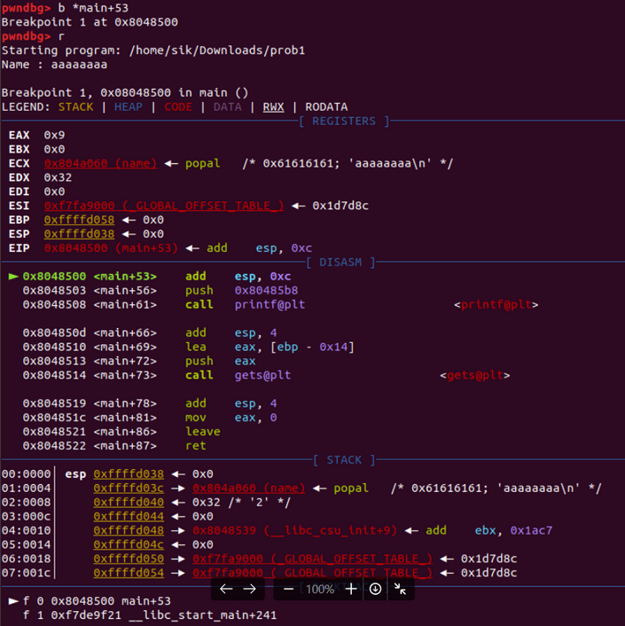Download the image with the download icon
The height and width of the screenshot is (626, 625).
pos(375,589)
